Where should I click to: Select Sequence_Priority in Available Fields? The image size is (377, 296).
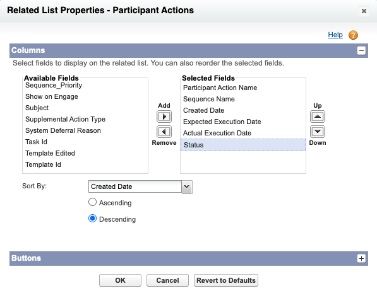pos(85,85)
